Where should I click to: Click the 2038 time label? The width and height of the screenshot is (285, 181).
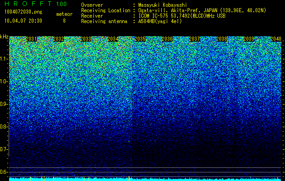[x=222, y=39]
